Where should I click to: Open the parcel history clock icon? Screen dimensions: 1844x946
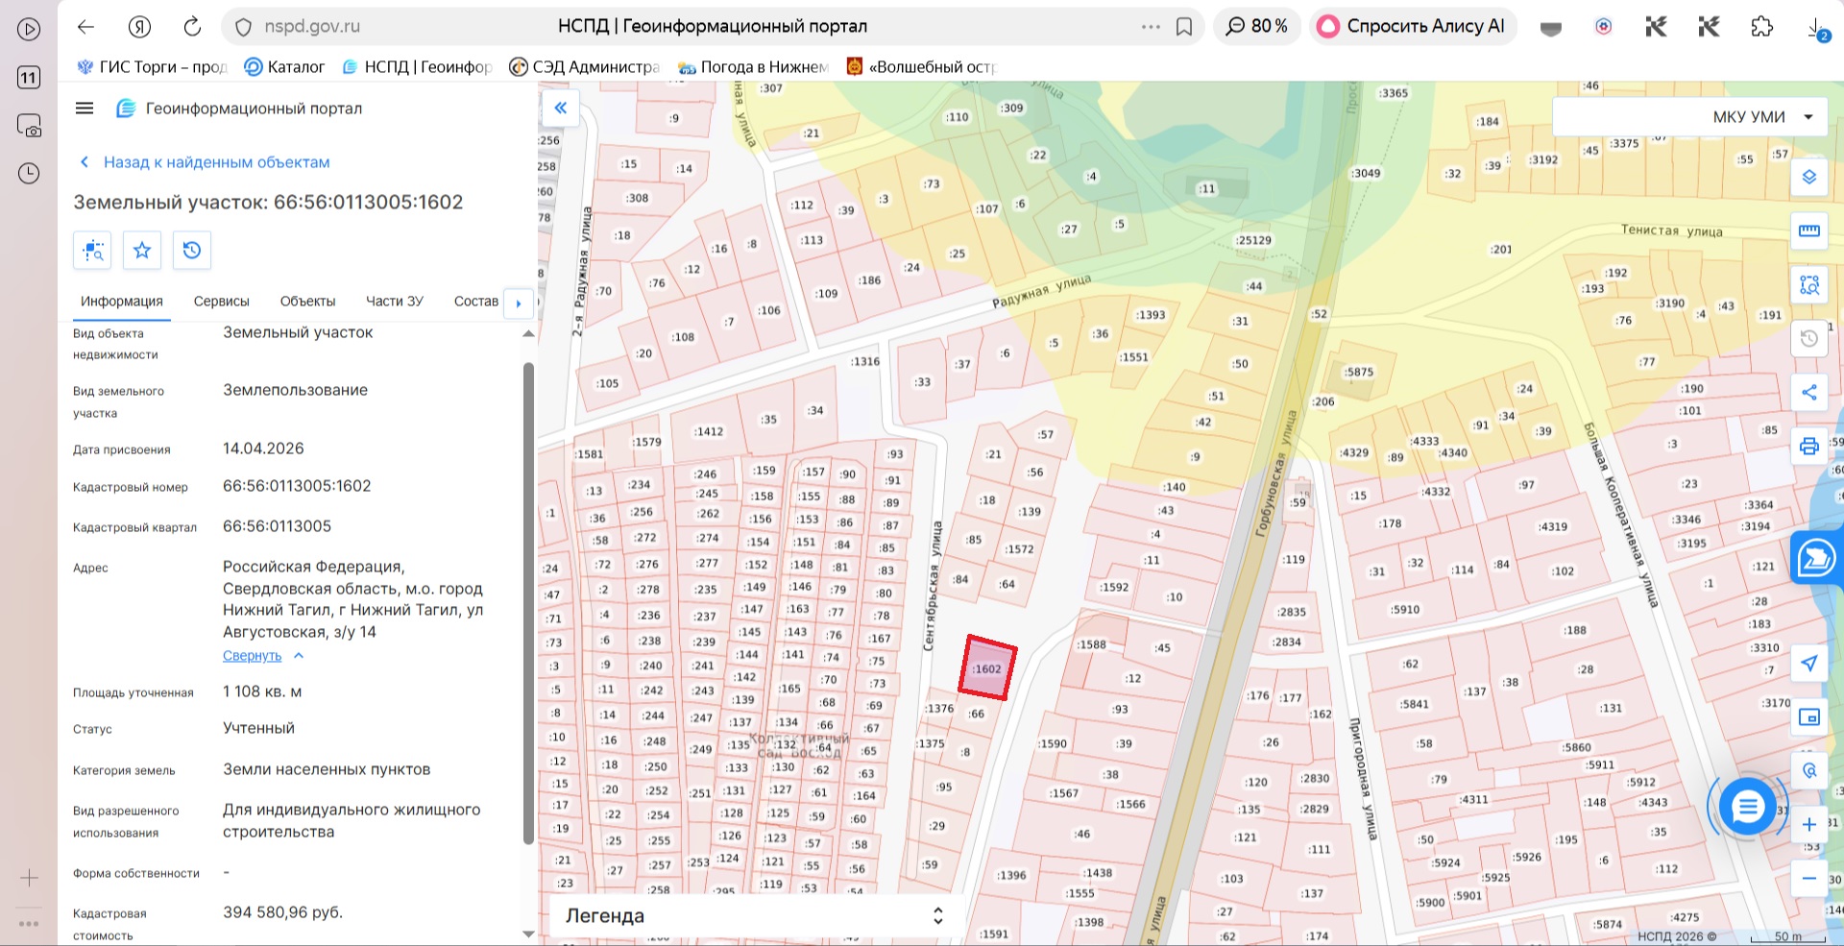point(192,250)
